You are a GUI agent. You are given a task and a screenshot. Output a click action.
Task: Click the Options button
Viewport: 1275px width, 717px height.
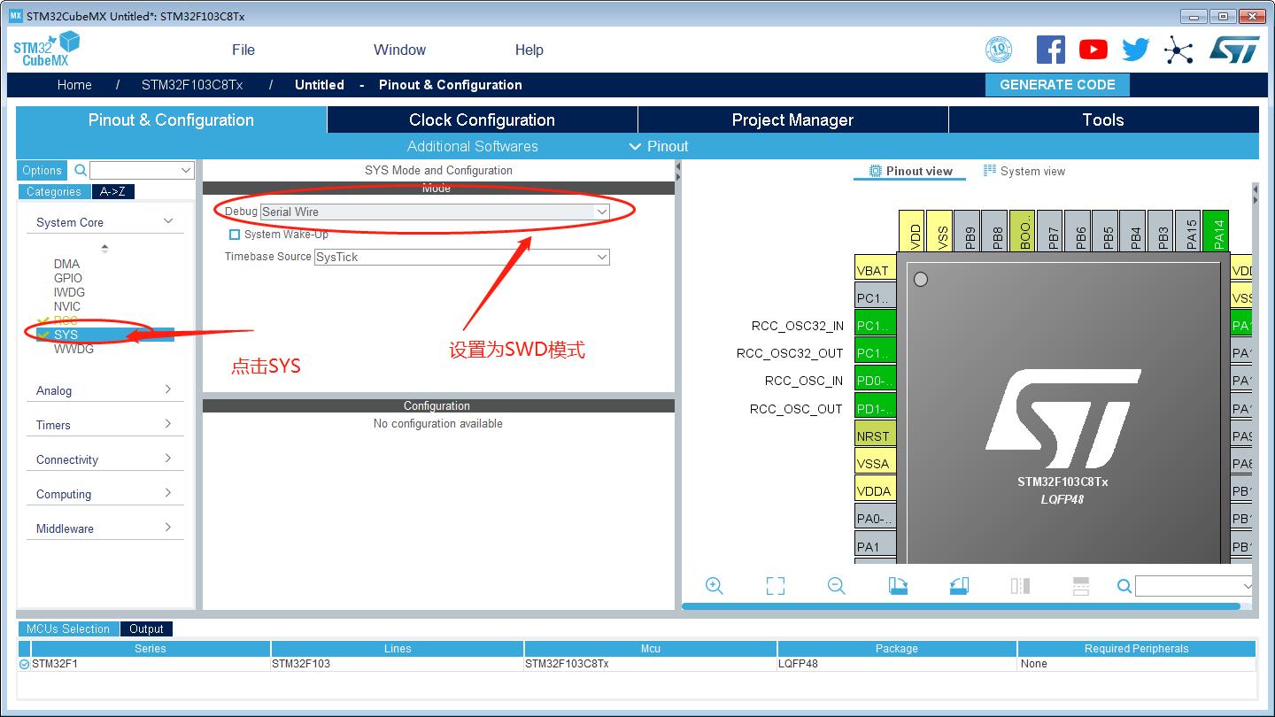tap(42, 170)
